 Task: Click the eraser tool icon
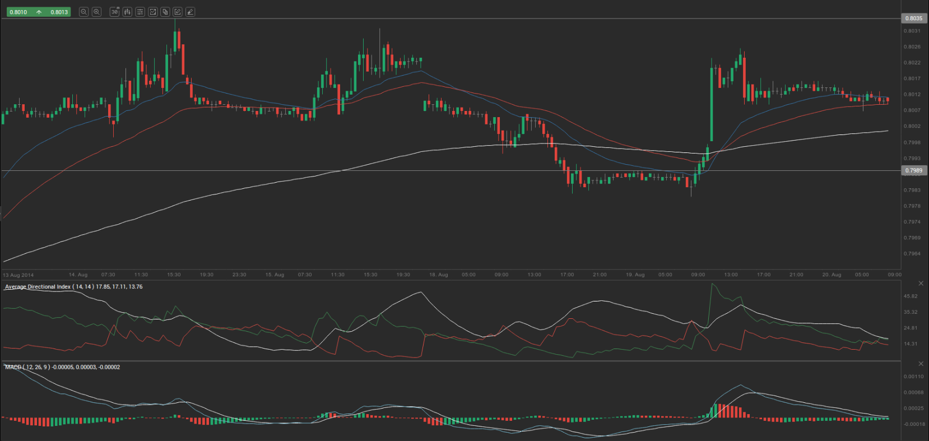(191, 12)
